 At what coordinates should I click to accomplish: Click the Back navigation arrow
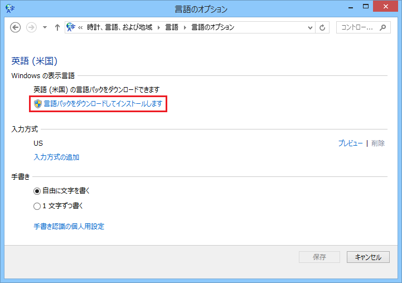pyautogui.click(x=16, y=27)
